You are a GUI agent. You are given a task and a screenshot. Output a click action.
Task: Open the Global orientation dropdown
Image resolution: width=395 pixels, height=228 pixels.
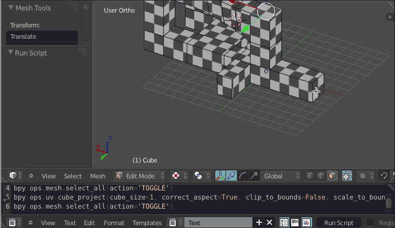tap(281, 176)
